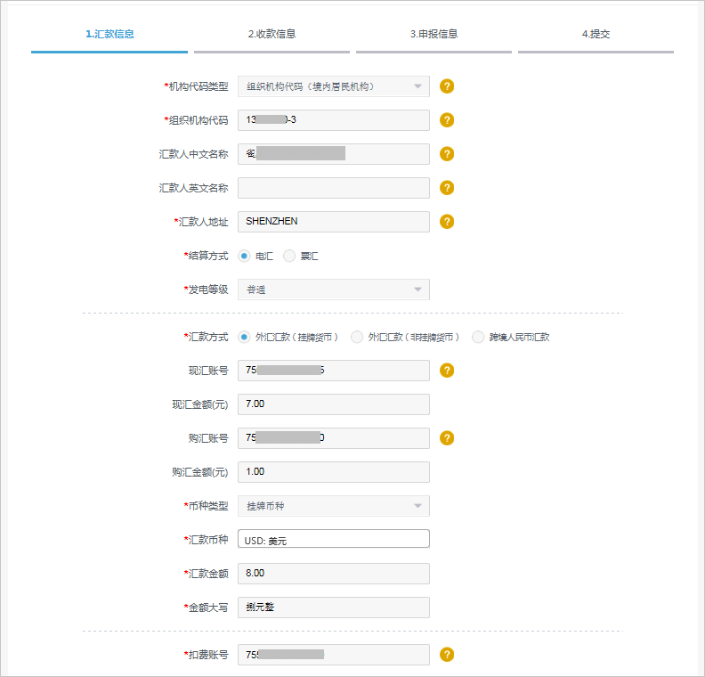Image resolution: width=705 pixels, height=677 pixels.
Task: Choose 外汇汇款（非挂牌货币）radio option
Action: pos(357,338)
